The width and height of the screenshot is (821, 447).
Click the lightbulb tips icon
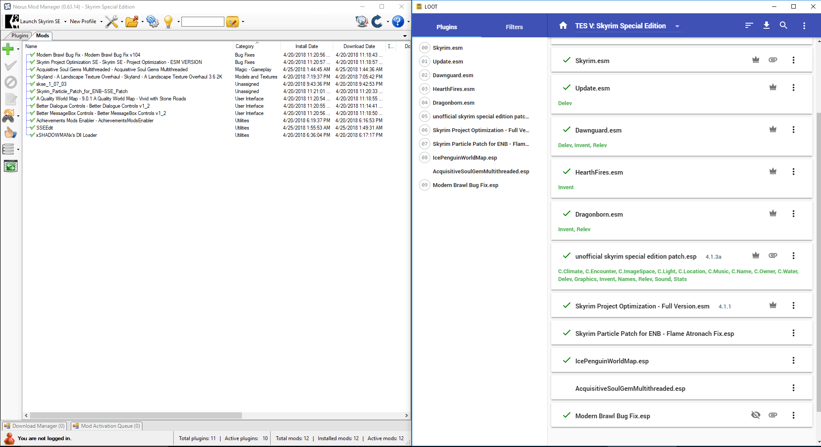pyautogui.click(x=169, y=21)
